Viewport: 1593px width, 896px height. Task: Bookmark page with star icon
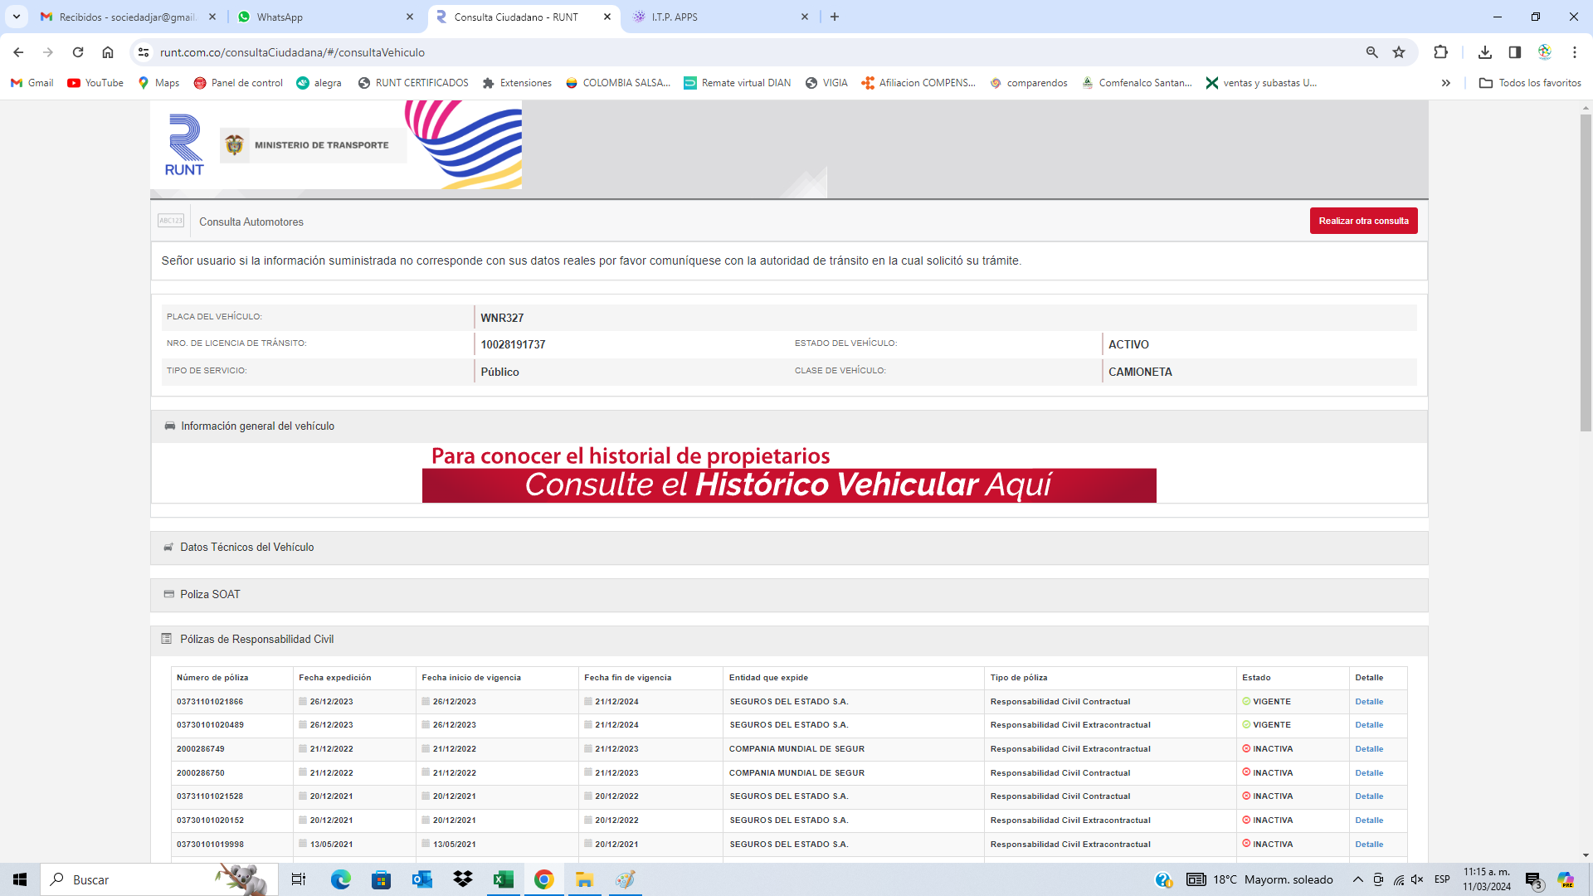click(1399, 52)
